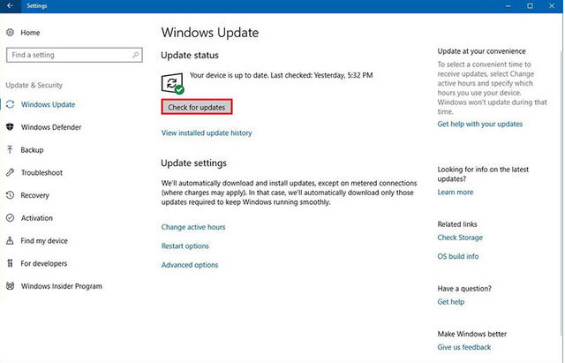Open Advanced options

coord(190,265)
